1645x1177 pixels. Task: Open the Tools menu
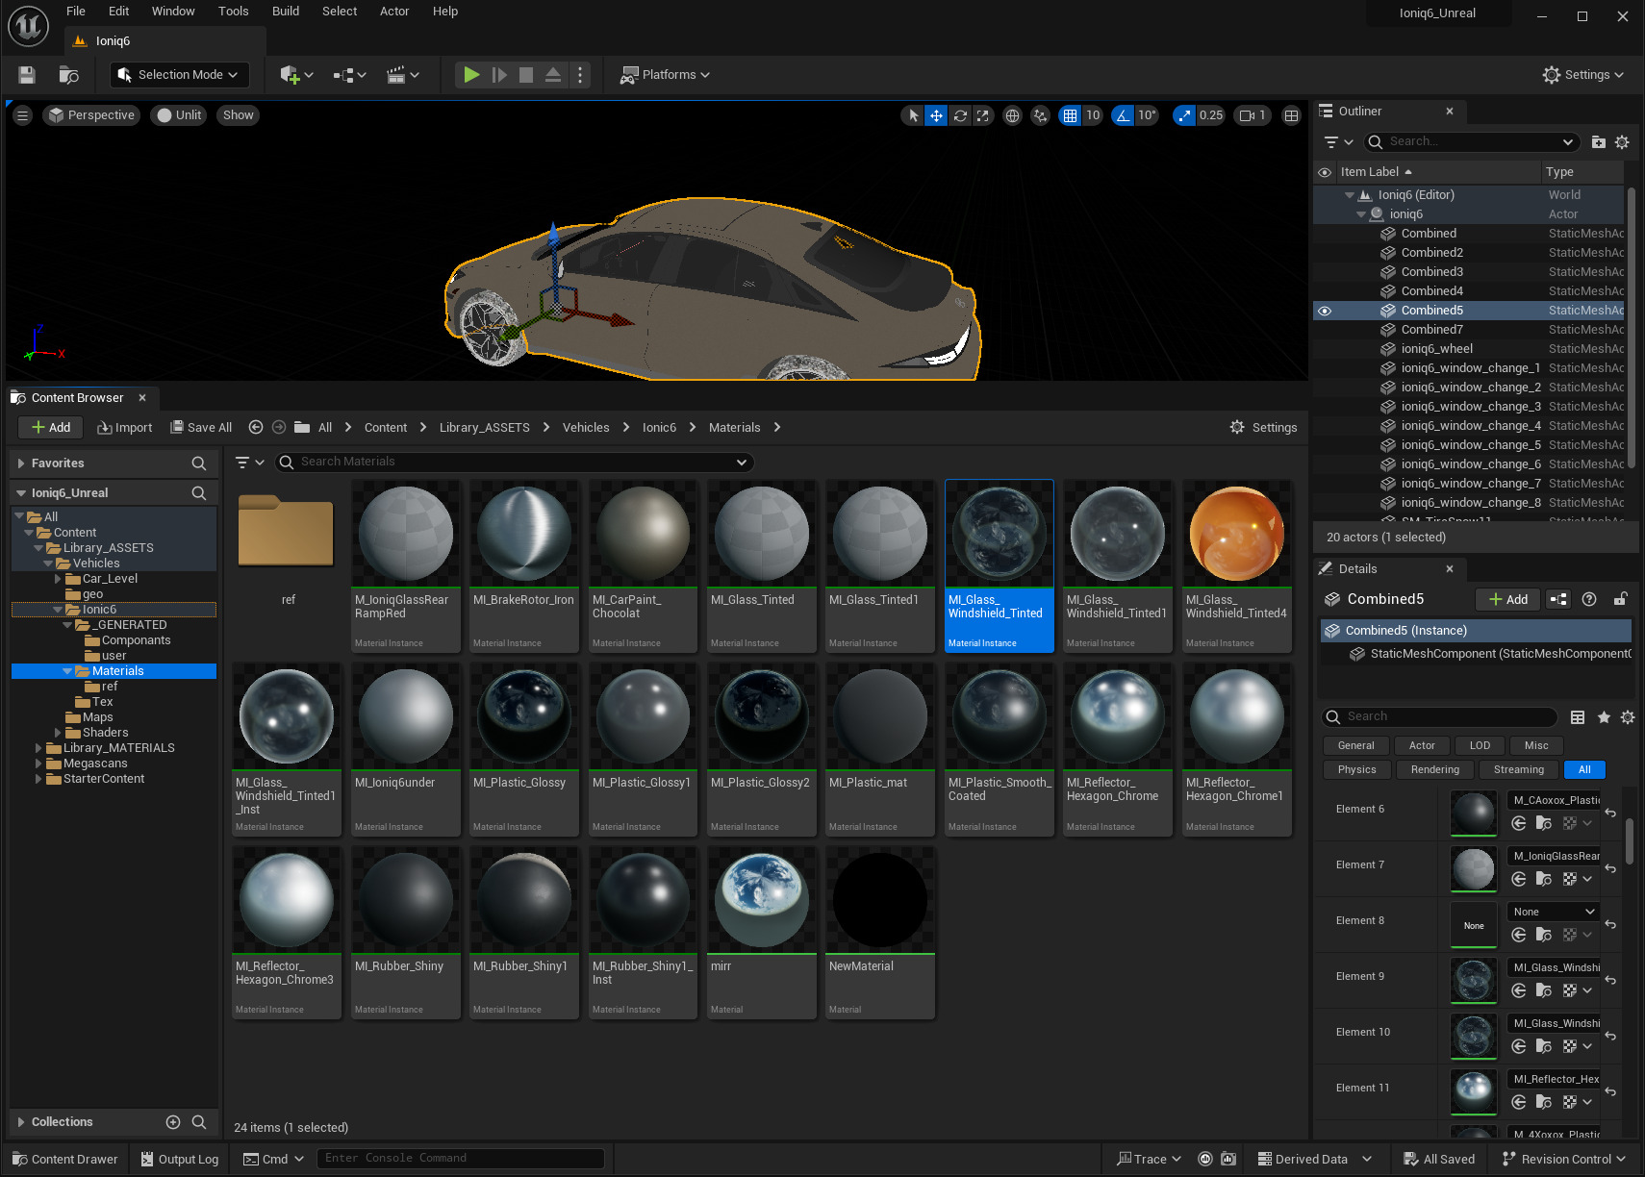pos(233,12)
